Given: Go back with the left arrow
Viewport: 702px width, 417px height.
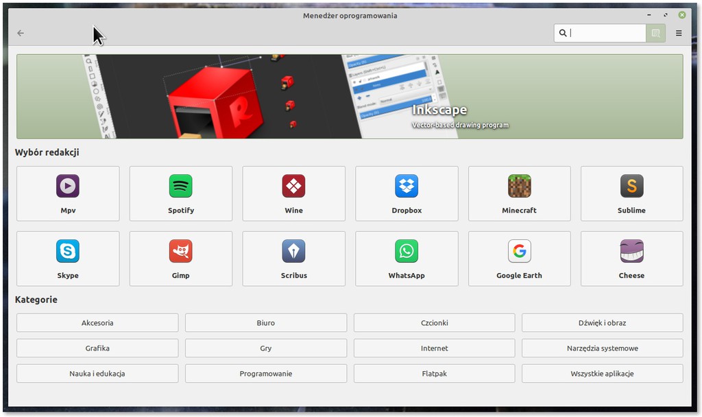Looking at the screenshot, I should click(x=21, y=33).
